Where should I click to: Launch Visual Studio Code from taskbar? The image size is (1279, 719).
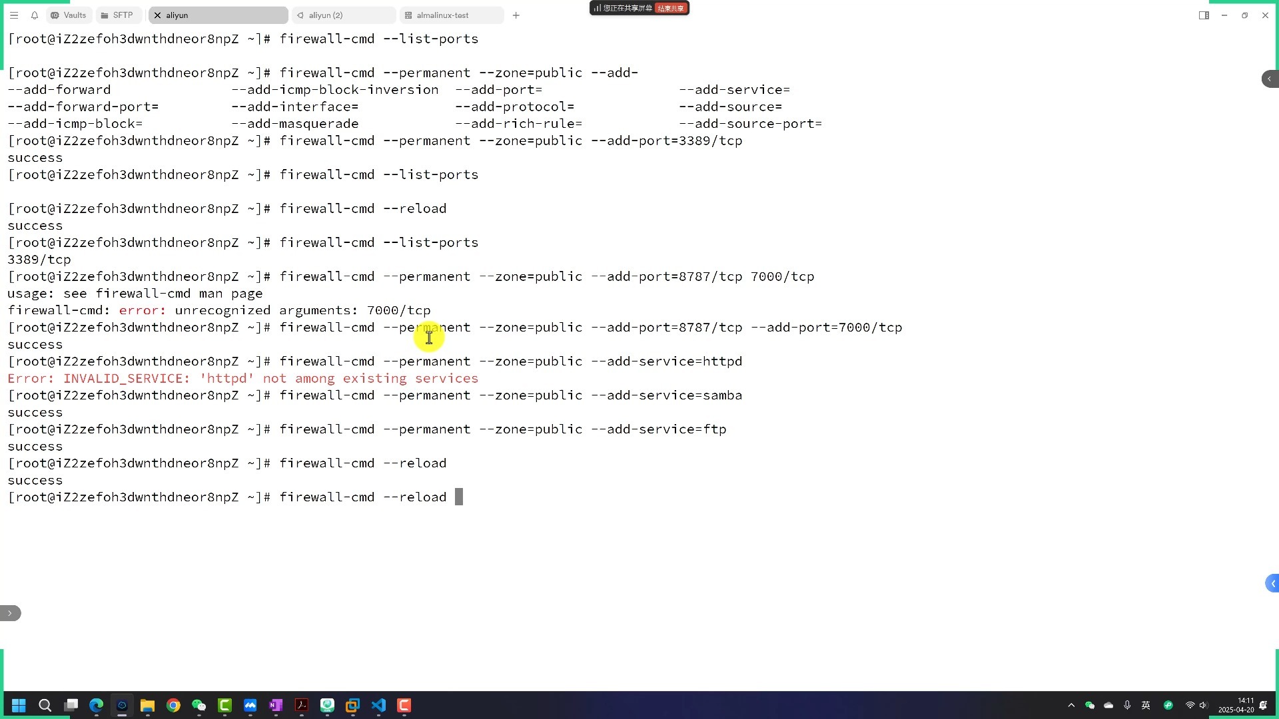(378, 705)
